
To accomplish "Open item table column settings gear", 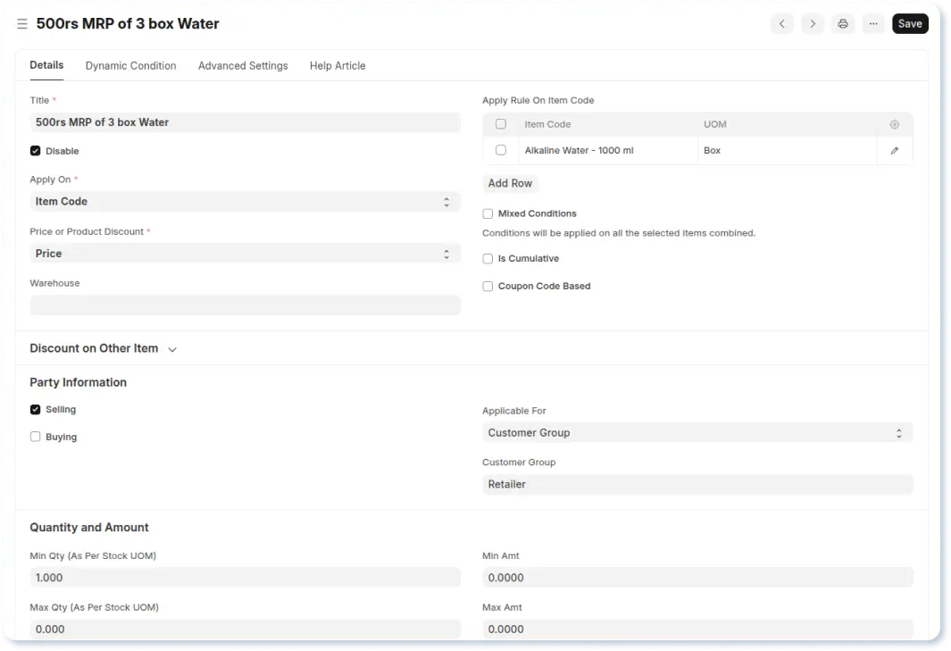I will (894, 125).
